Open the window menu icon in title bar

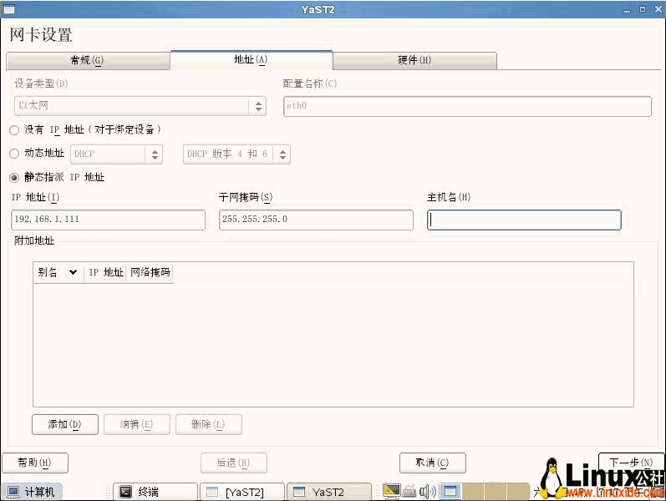point(9,9)
